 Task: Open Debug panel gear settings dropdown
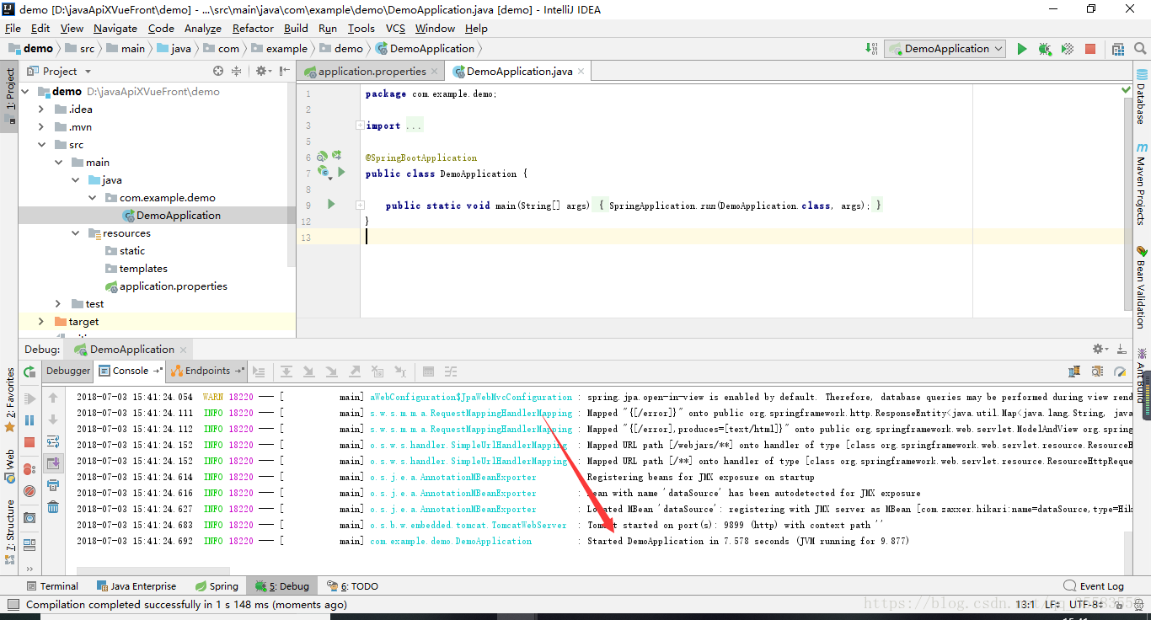tap(1100, 349)
